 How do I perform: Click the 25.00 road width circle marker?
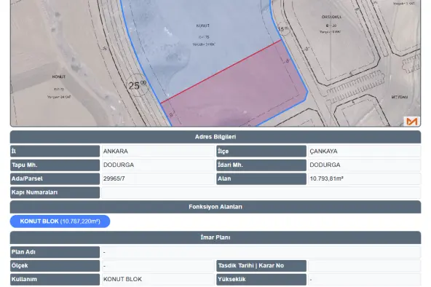coord(138,85)
